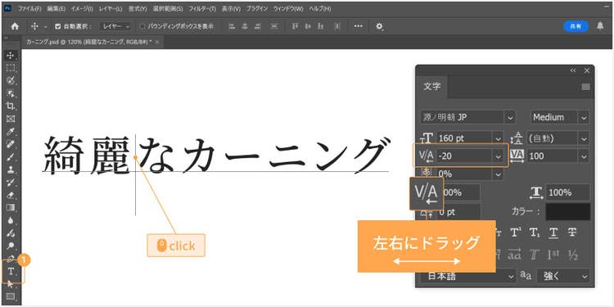
Task: Toggle the ordinals 1st OpenType feature
Action: tap(553, 255)
